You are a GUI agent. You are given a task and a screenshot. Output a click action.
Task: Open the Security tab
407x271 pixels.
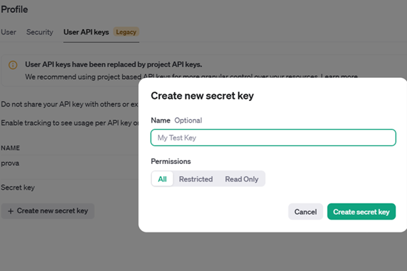pos(39,32)
